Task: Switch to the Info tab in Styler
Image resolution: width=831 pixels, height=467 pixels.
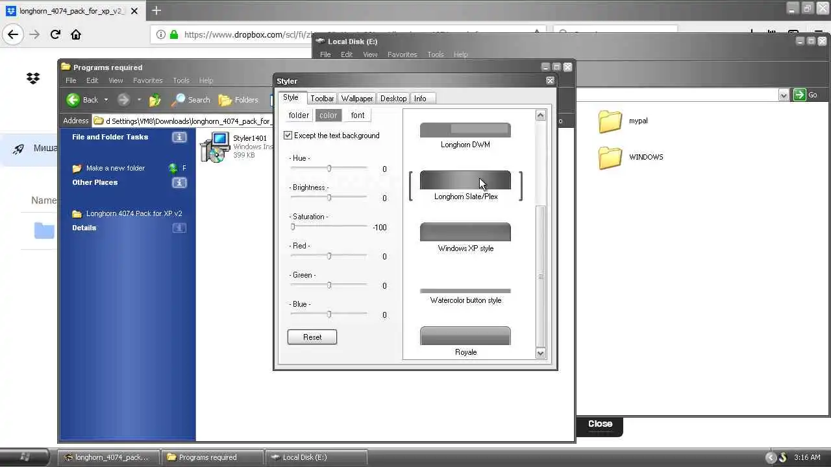Action: point(420,99)
